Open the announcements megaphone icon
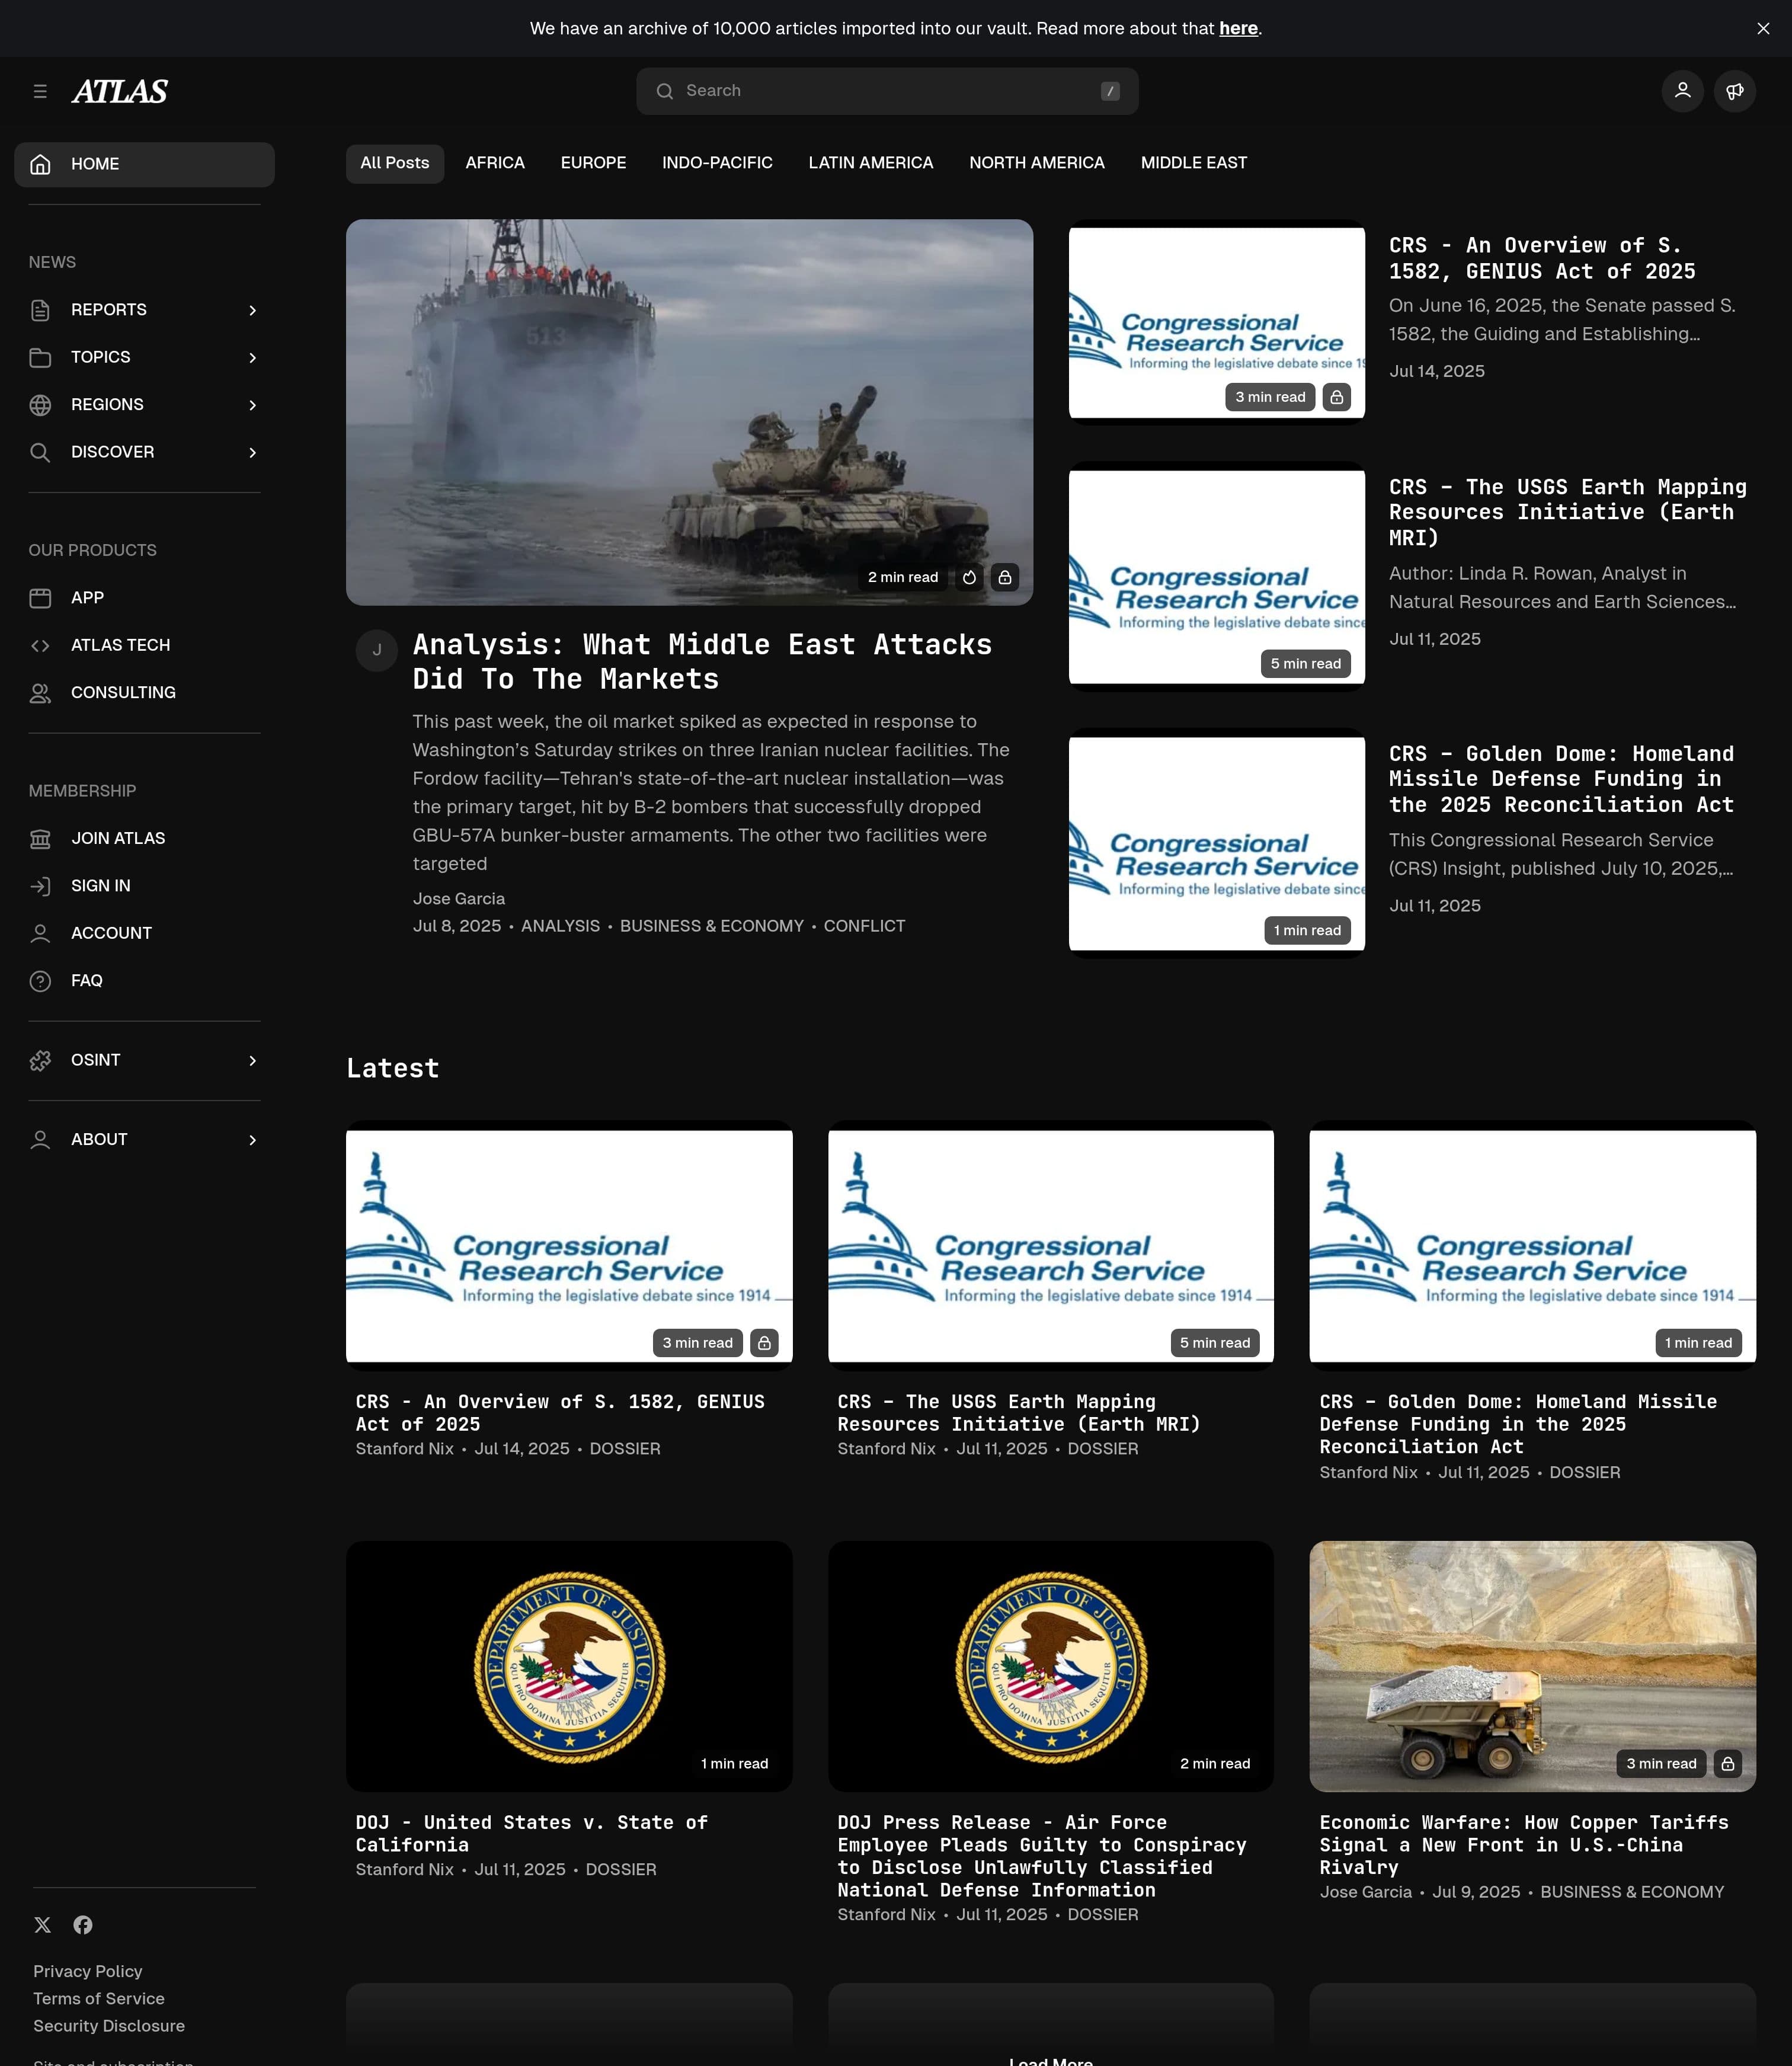The height and width of the screenshot is (2066, 1792). (x=1735, y=91)
